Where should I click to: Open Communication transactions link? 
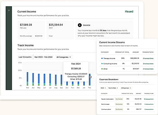click(x=149, y=109)
